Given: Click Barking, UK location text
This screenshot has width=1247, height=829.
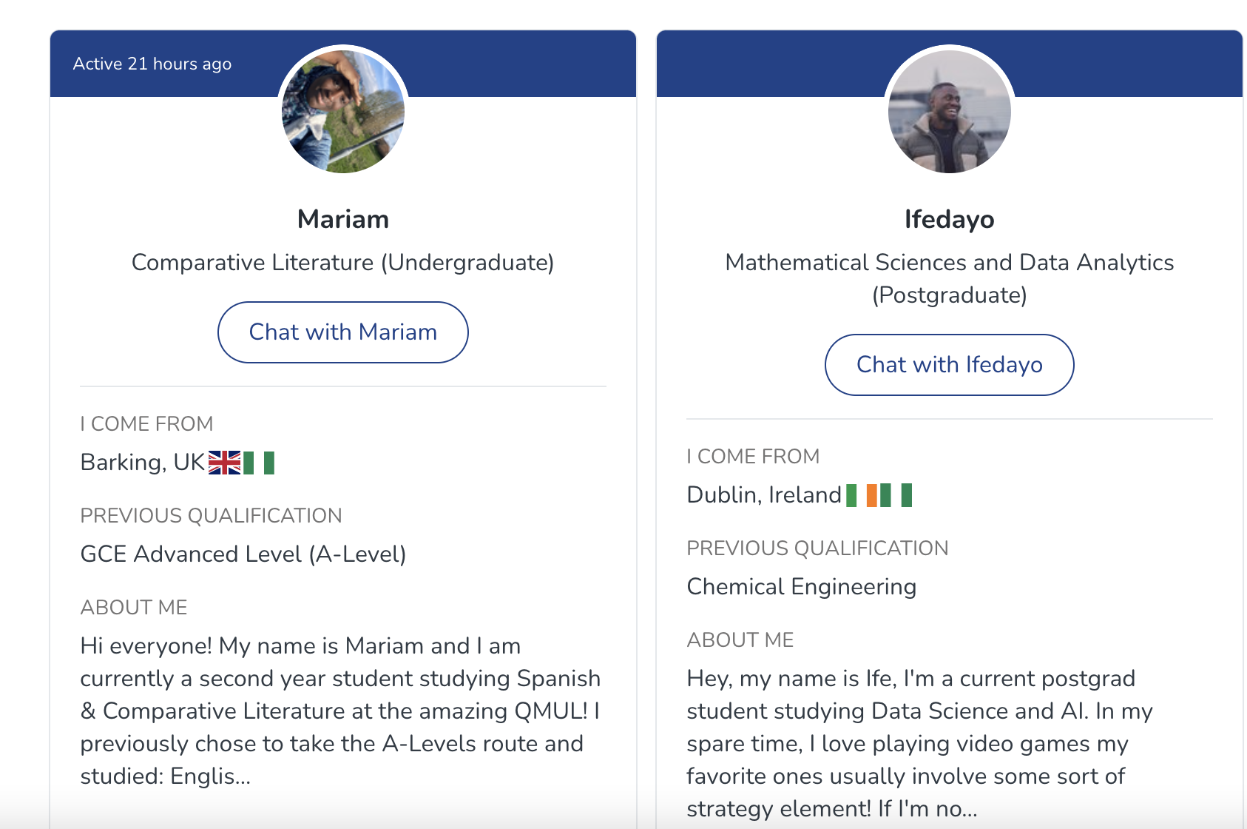Looking at the screenshot, I should 142,463.
